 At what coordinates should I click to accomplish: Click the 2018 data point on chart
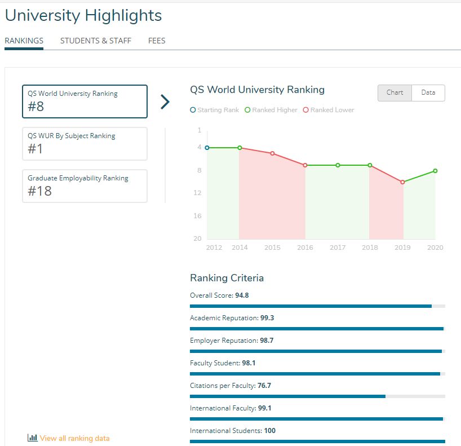tap(370, 165)
